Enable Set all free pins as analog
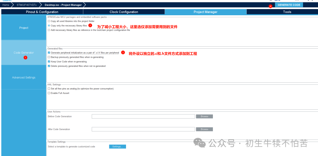This screenshot has width=318, height=156. click(x=49, y=89)
